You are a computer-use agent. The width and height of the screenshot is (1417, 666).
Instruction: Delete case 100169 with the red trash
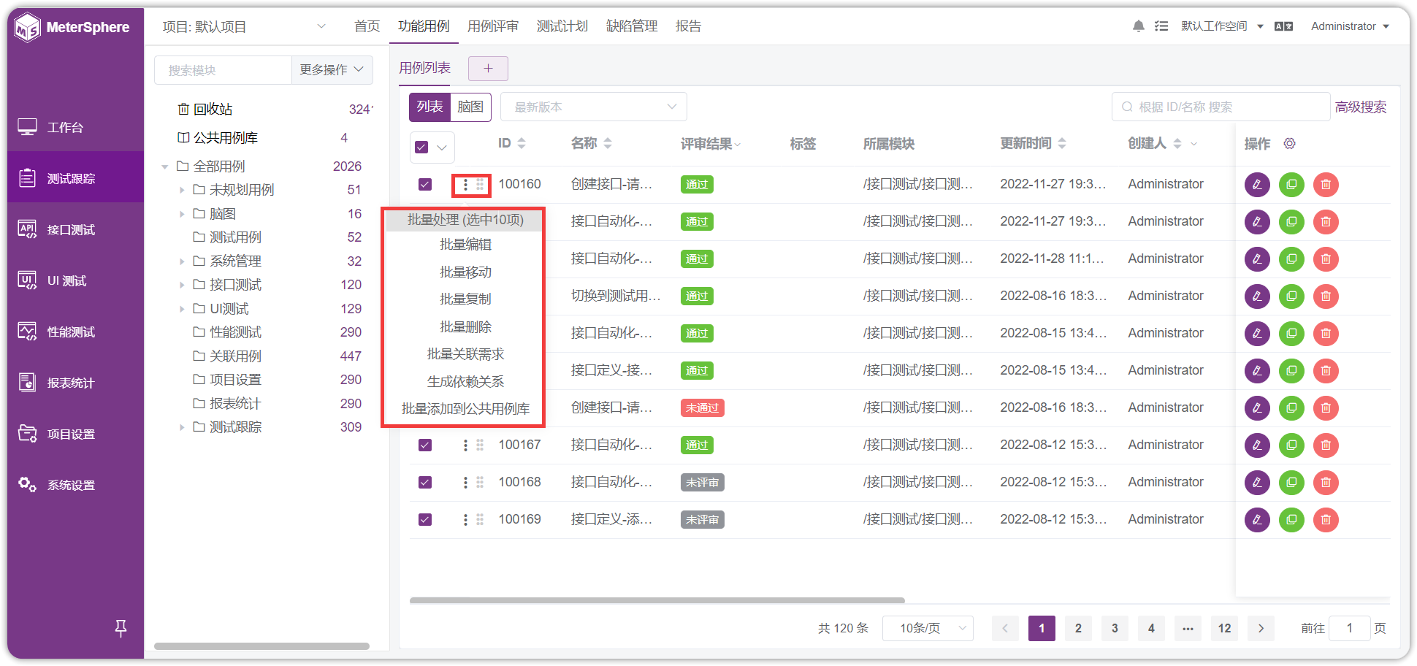(1326, 520)
